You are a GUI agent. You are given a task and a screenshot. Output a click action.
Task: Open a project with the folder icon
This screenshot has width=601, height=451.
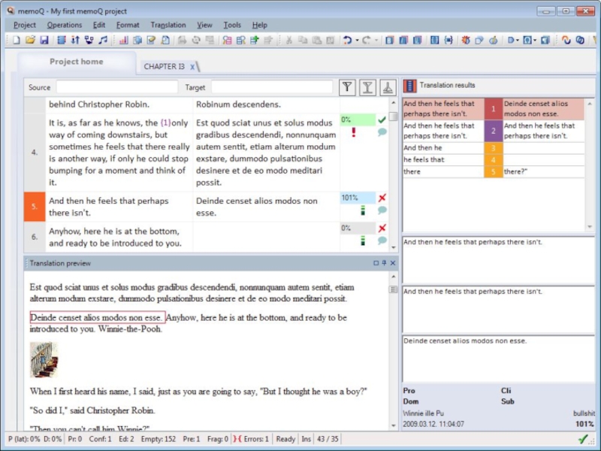[x=30, y=40]
